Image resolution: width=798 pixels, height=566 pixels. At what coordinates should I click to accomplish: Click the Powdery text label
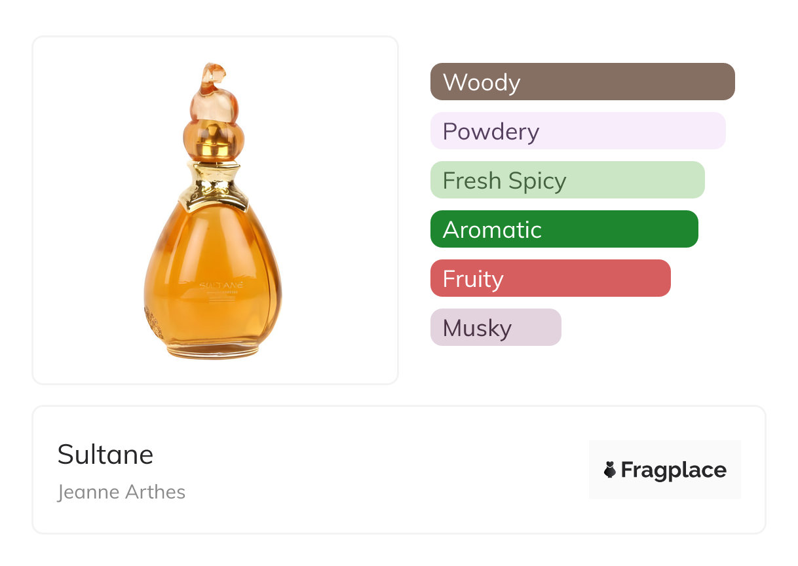pos(491,132)
